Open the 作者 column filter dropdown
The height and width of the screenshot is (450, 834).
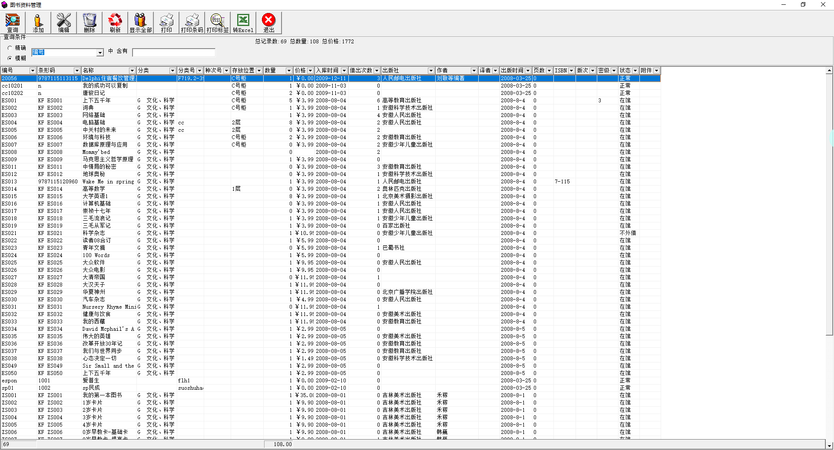point(474,71)
